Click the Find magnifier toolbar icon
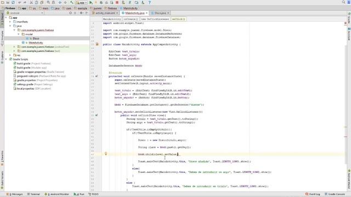The width and height of the screenshot is (351, 197). coord(48,2)
